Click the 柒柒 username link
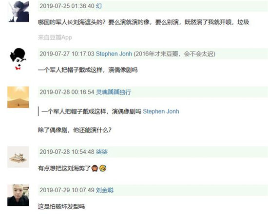This screenshot has height=218, width=268. pos(102,152)
